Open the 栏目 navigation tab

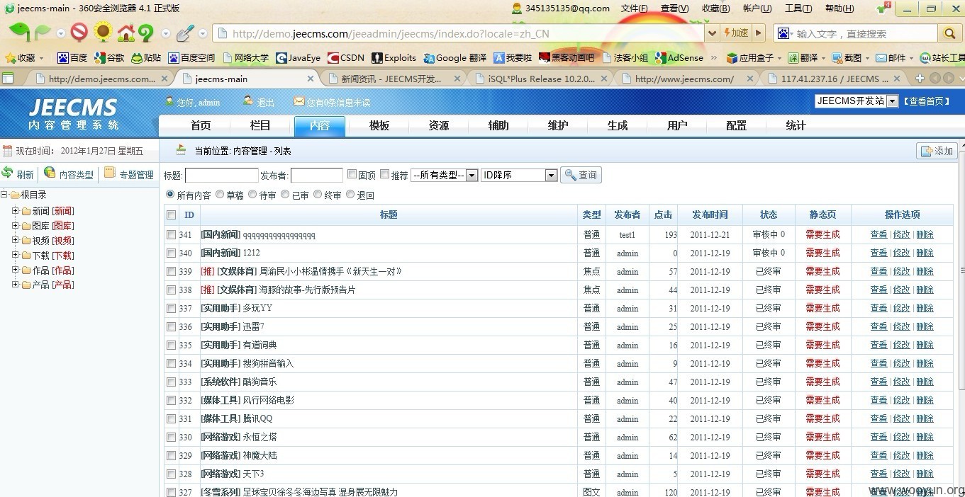(260, 125)
